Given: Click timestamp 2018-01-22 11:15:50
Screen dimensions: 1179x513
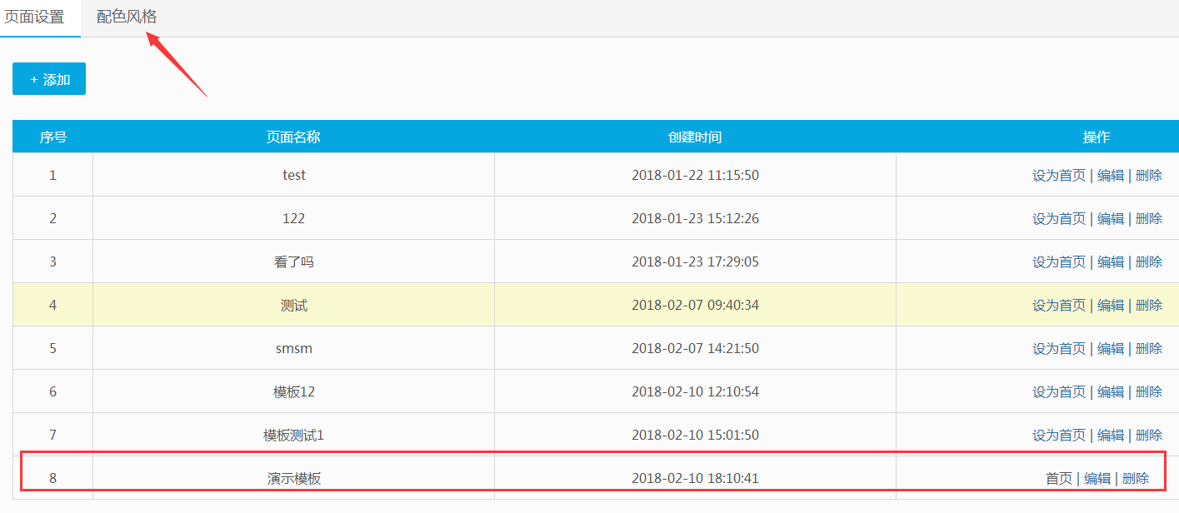Looking at the screenshot, I should point(695,175).
